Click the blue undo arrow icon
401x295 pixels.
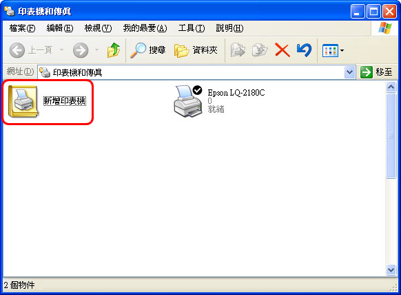304,50
